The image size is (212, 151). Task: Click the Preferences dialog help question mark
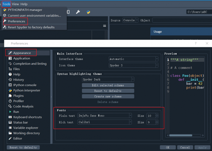click(196, 43)
